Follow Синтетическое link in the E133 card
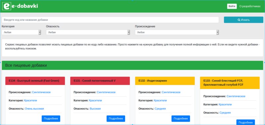Screen dimensions: 265x125 click(236, 96)
